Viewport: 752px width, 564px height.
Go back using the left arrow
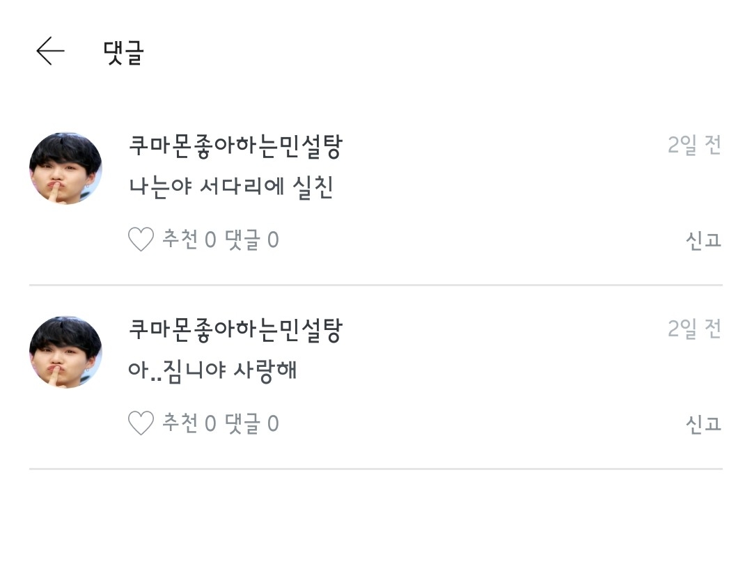[x=50, y=52]
